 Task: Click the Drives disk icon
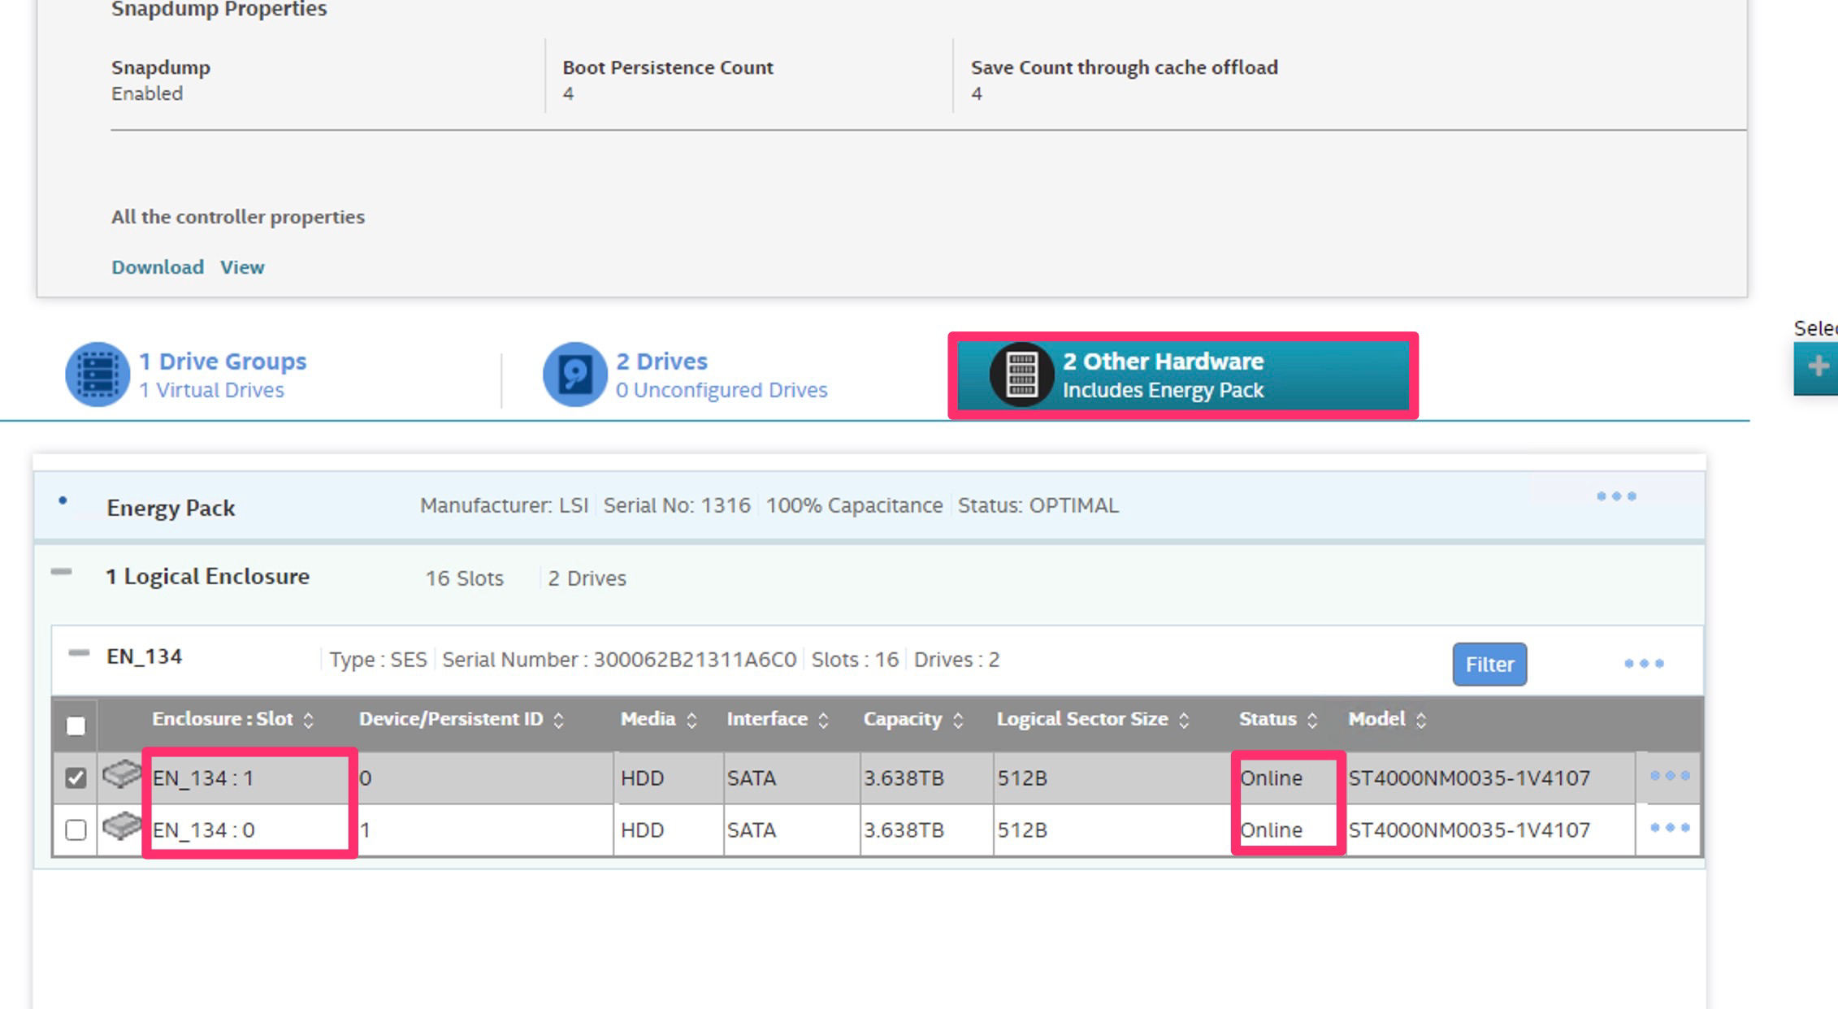pos(574,375)
